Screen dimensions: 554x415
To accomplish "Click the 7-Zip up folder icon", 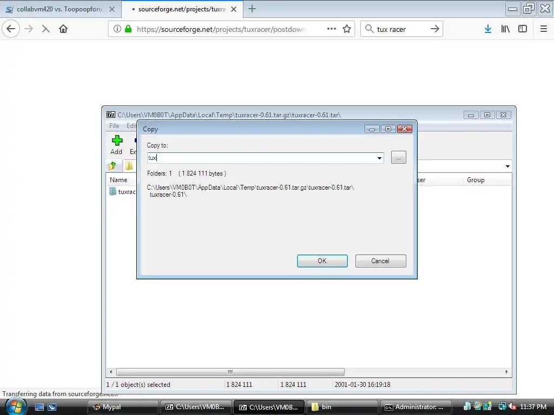I will coord(113,165).
